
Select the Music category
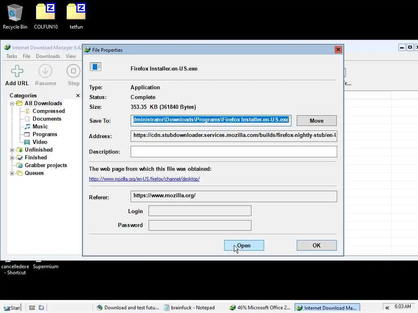pos(40,126)
